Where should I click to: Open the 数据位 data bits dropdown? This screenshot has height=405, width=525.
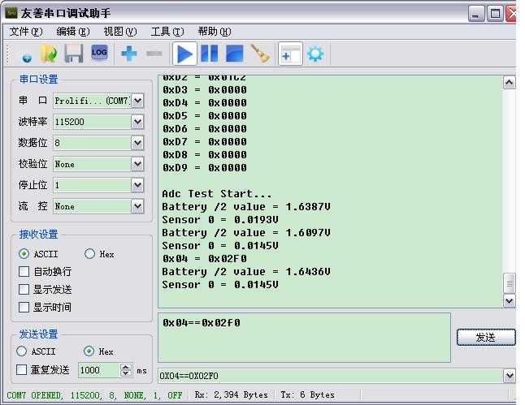[137, 143]
